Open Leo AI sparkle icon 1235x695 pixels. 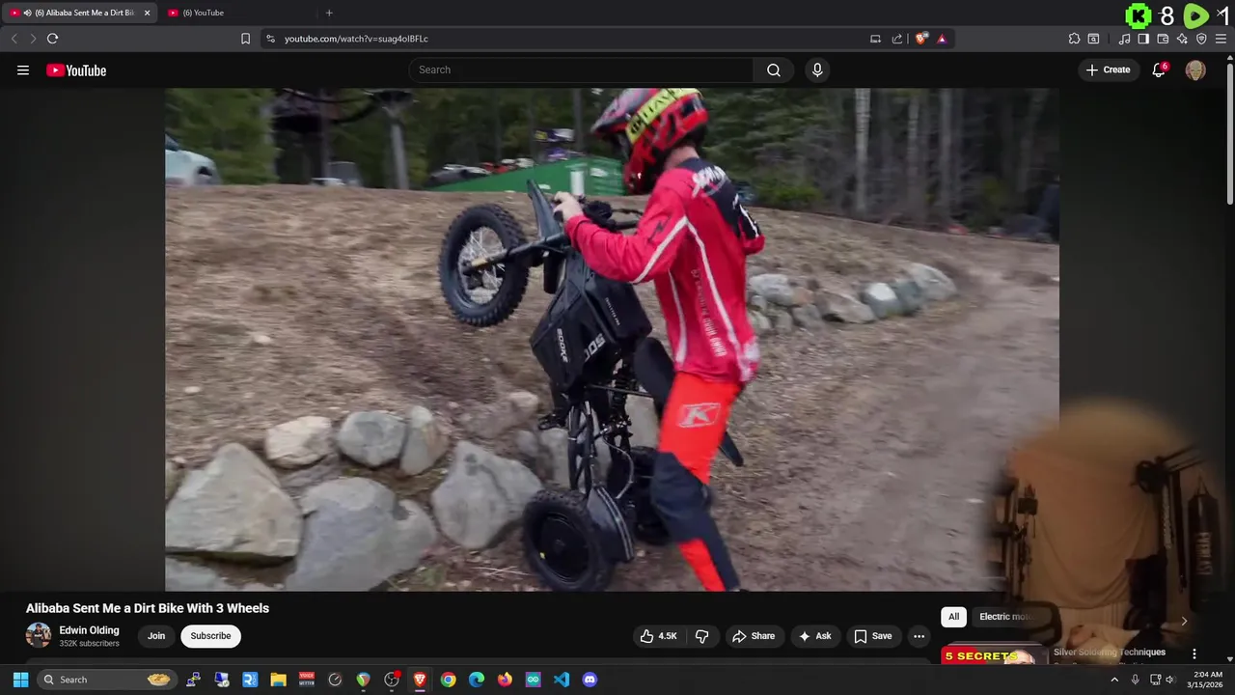click(x=1182, y=39)
